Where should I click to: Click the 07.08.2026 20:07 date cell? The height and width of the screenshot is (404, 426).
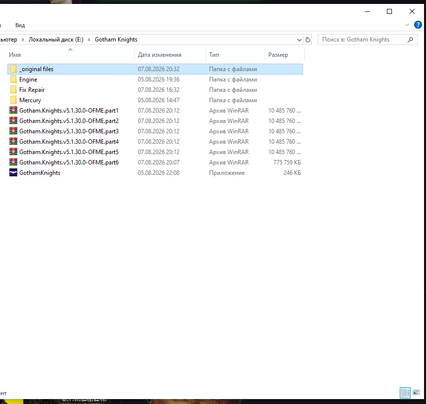pyautogui.click(x=159, y=162)
